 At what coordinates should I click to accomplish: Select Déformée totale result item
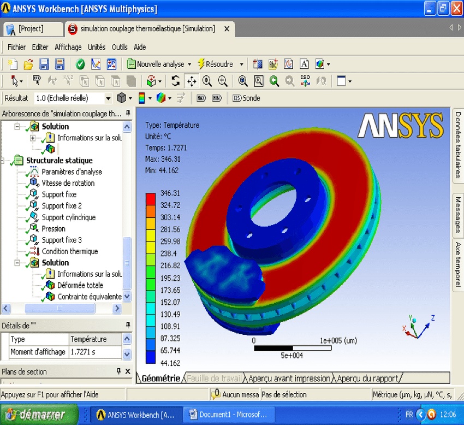pos(80,285)
